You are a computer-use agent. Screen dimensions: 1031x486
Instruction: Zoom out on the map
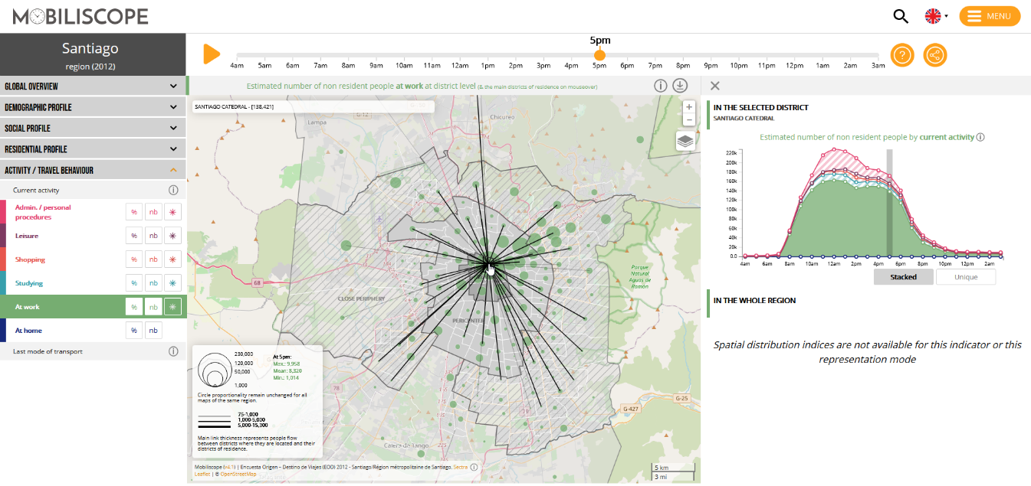tap(689, 120)
